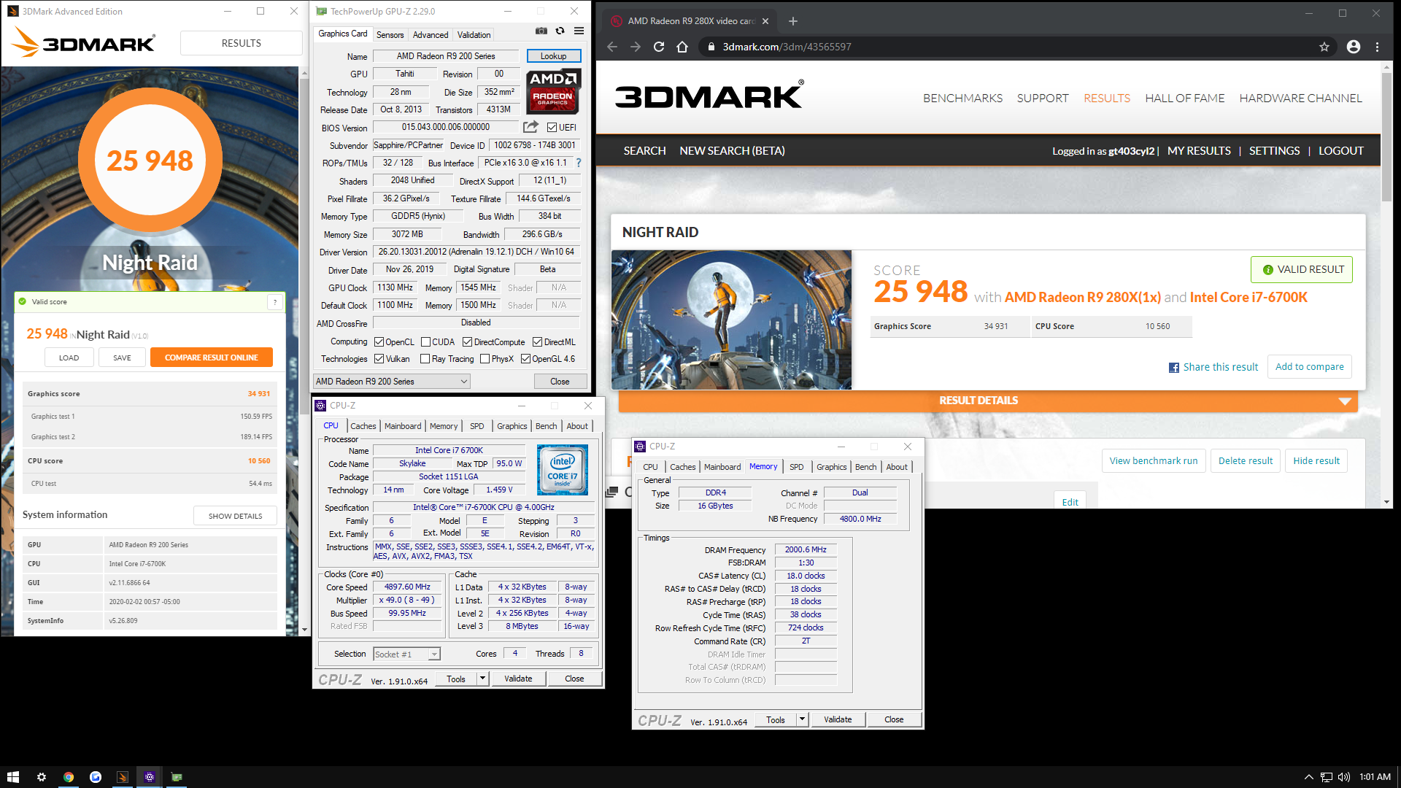
Task: Open My Results link
Action: pos(1199,151)
